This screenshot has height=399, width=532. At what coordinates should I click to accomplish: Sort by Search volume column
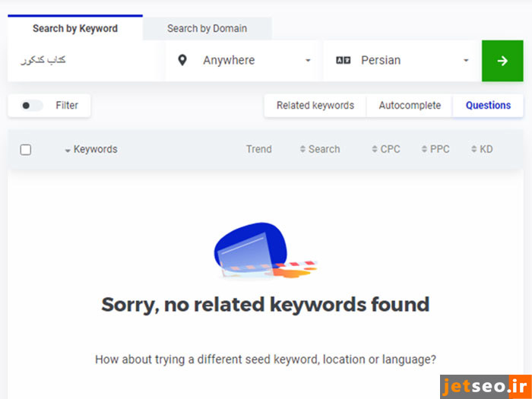(320, 149)
